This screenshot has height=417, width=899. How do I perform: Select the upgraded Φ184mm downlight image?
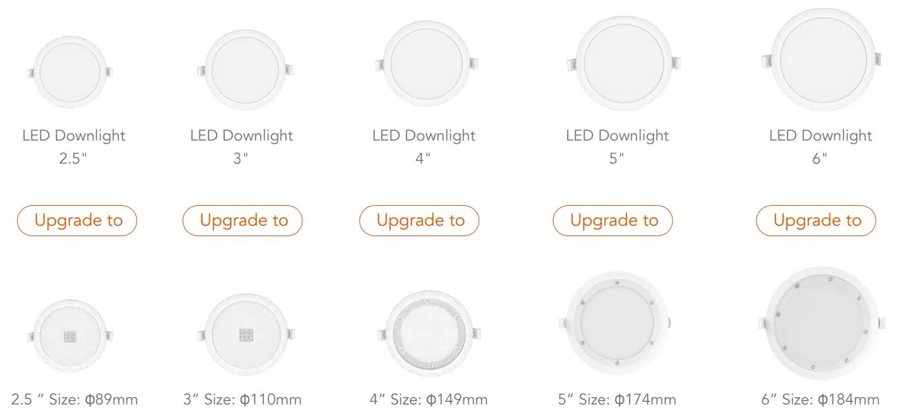818,323
